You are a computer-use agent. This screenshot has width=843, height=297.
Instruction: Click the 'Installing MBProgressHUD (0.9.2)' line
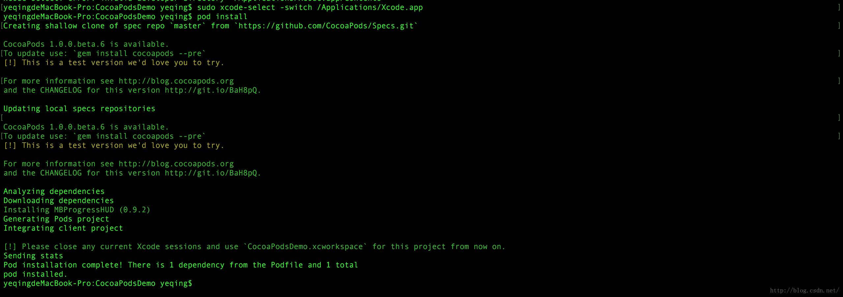[77, 210]
